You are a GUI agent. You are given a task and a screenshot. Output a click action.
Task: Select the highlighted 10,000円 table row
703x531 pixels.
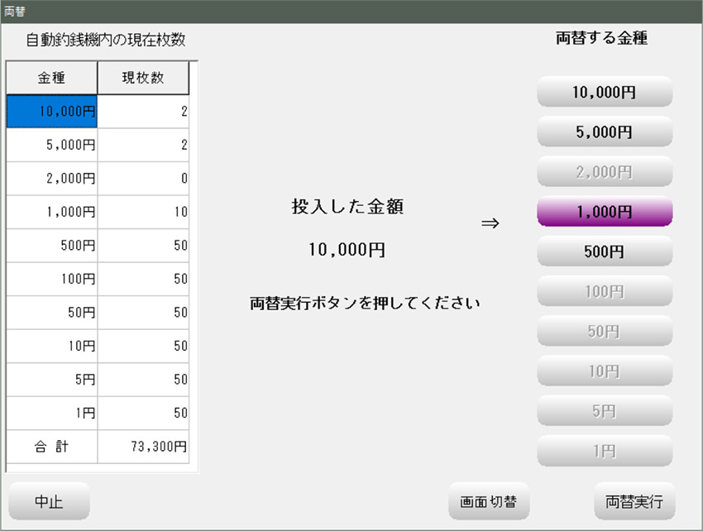click(52, 112)
